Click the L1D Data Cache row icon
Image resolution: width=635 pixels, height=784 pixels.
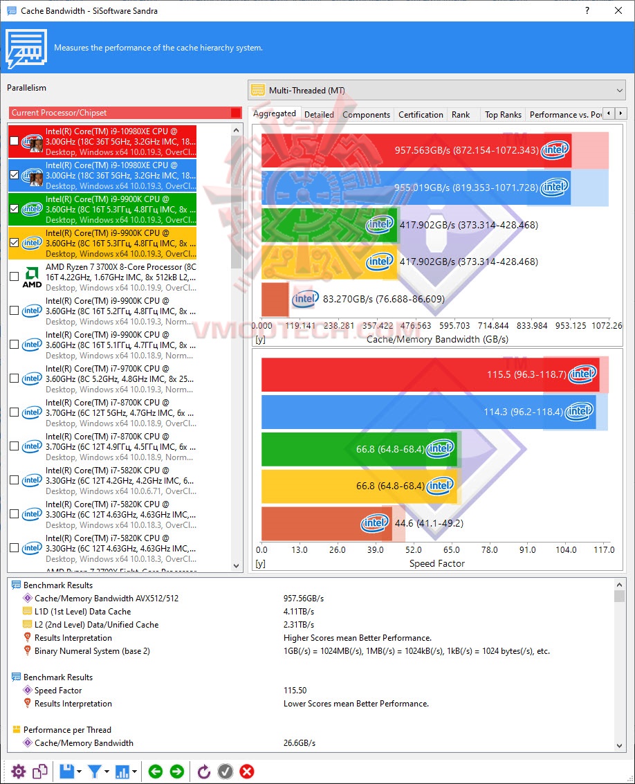(28, 611)
